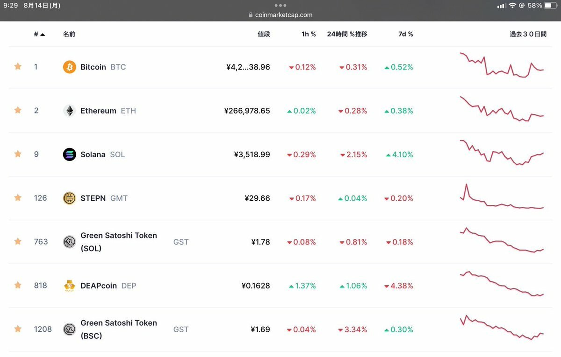Click rank number 126
Viewport: 561px width, 357px height.
point(41,198)
